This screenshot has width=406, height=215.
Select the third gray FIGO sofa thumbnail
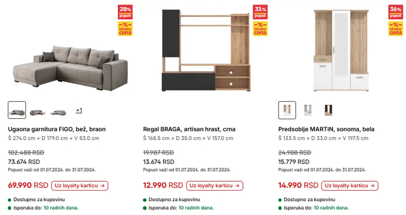[58, 110]
